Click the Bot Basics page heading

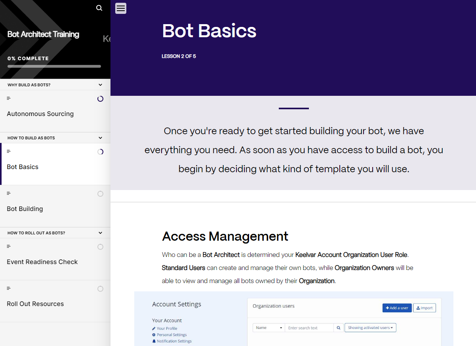tap(209, 31)
